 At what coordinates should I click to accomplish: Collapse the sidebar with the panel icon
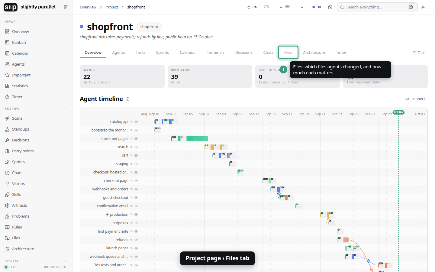pyautogui.click(x=66, y=7)
